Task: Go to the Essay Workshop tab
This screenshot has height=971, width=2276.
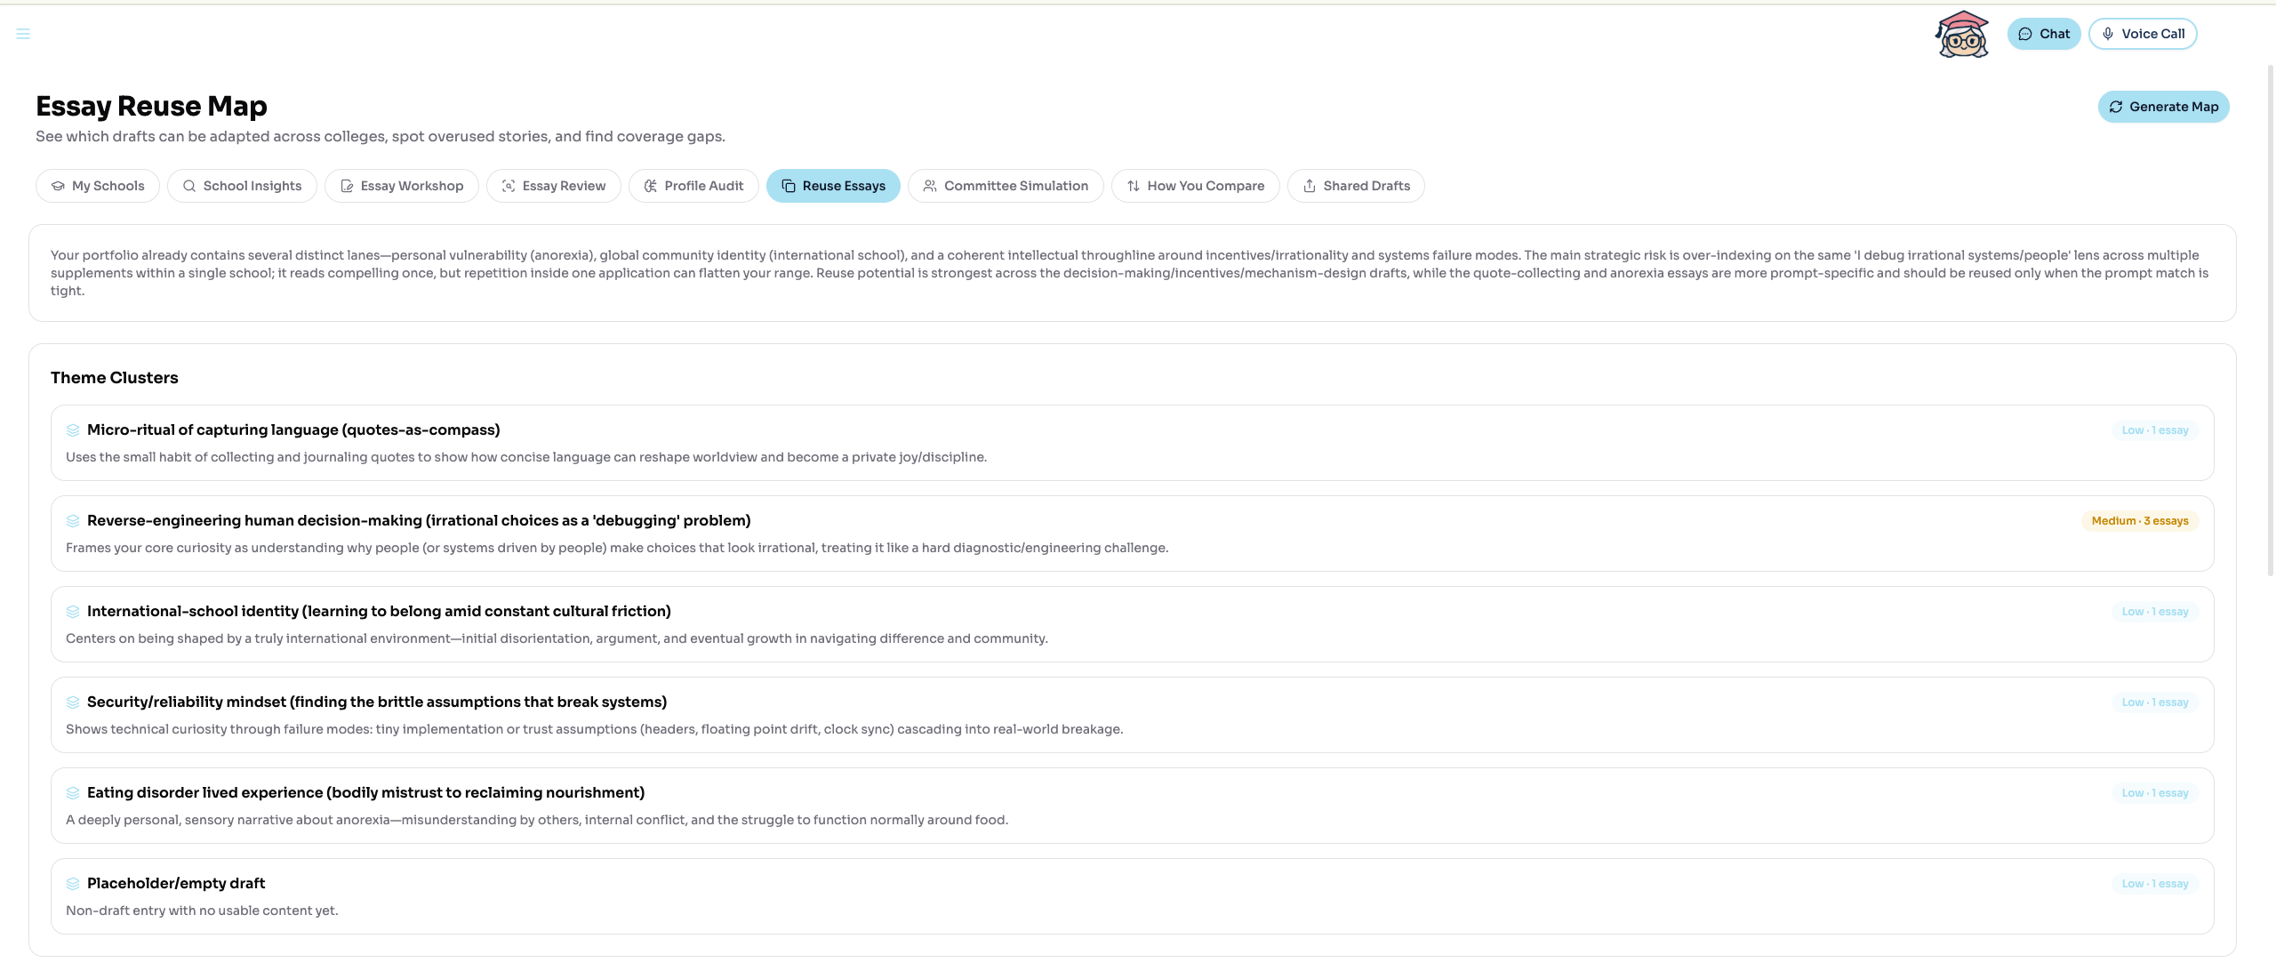Action: (x=402, y=186)
